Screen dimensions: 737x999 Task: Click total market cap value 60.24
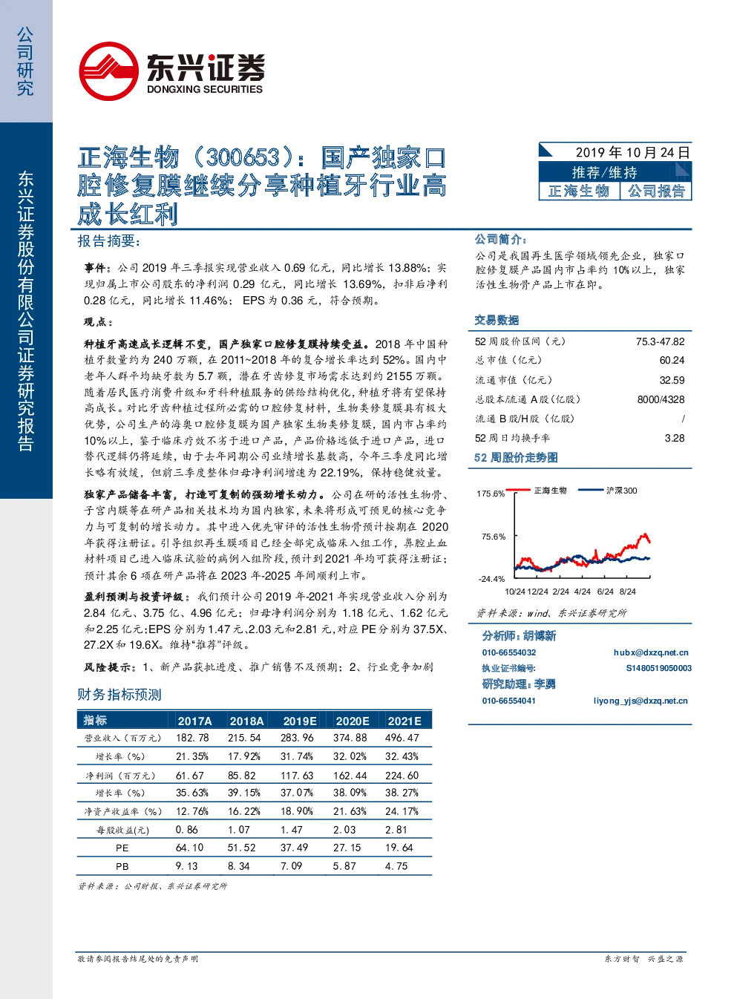coord(672,360)
